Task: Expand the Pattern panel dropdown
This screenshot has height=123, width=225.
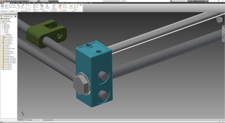Action: [36, 11]
